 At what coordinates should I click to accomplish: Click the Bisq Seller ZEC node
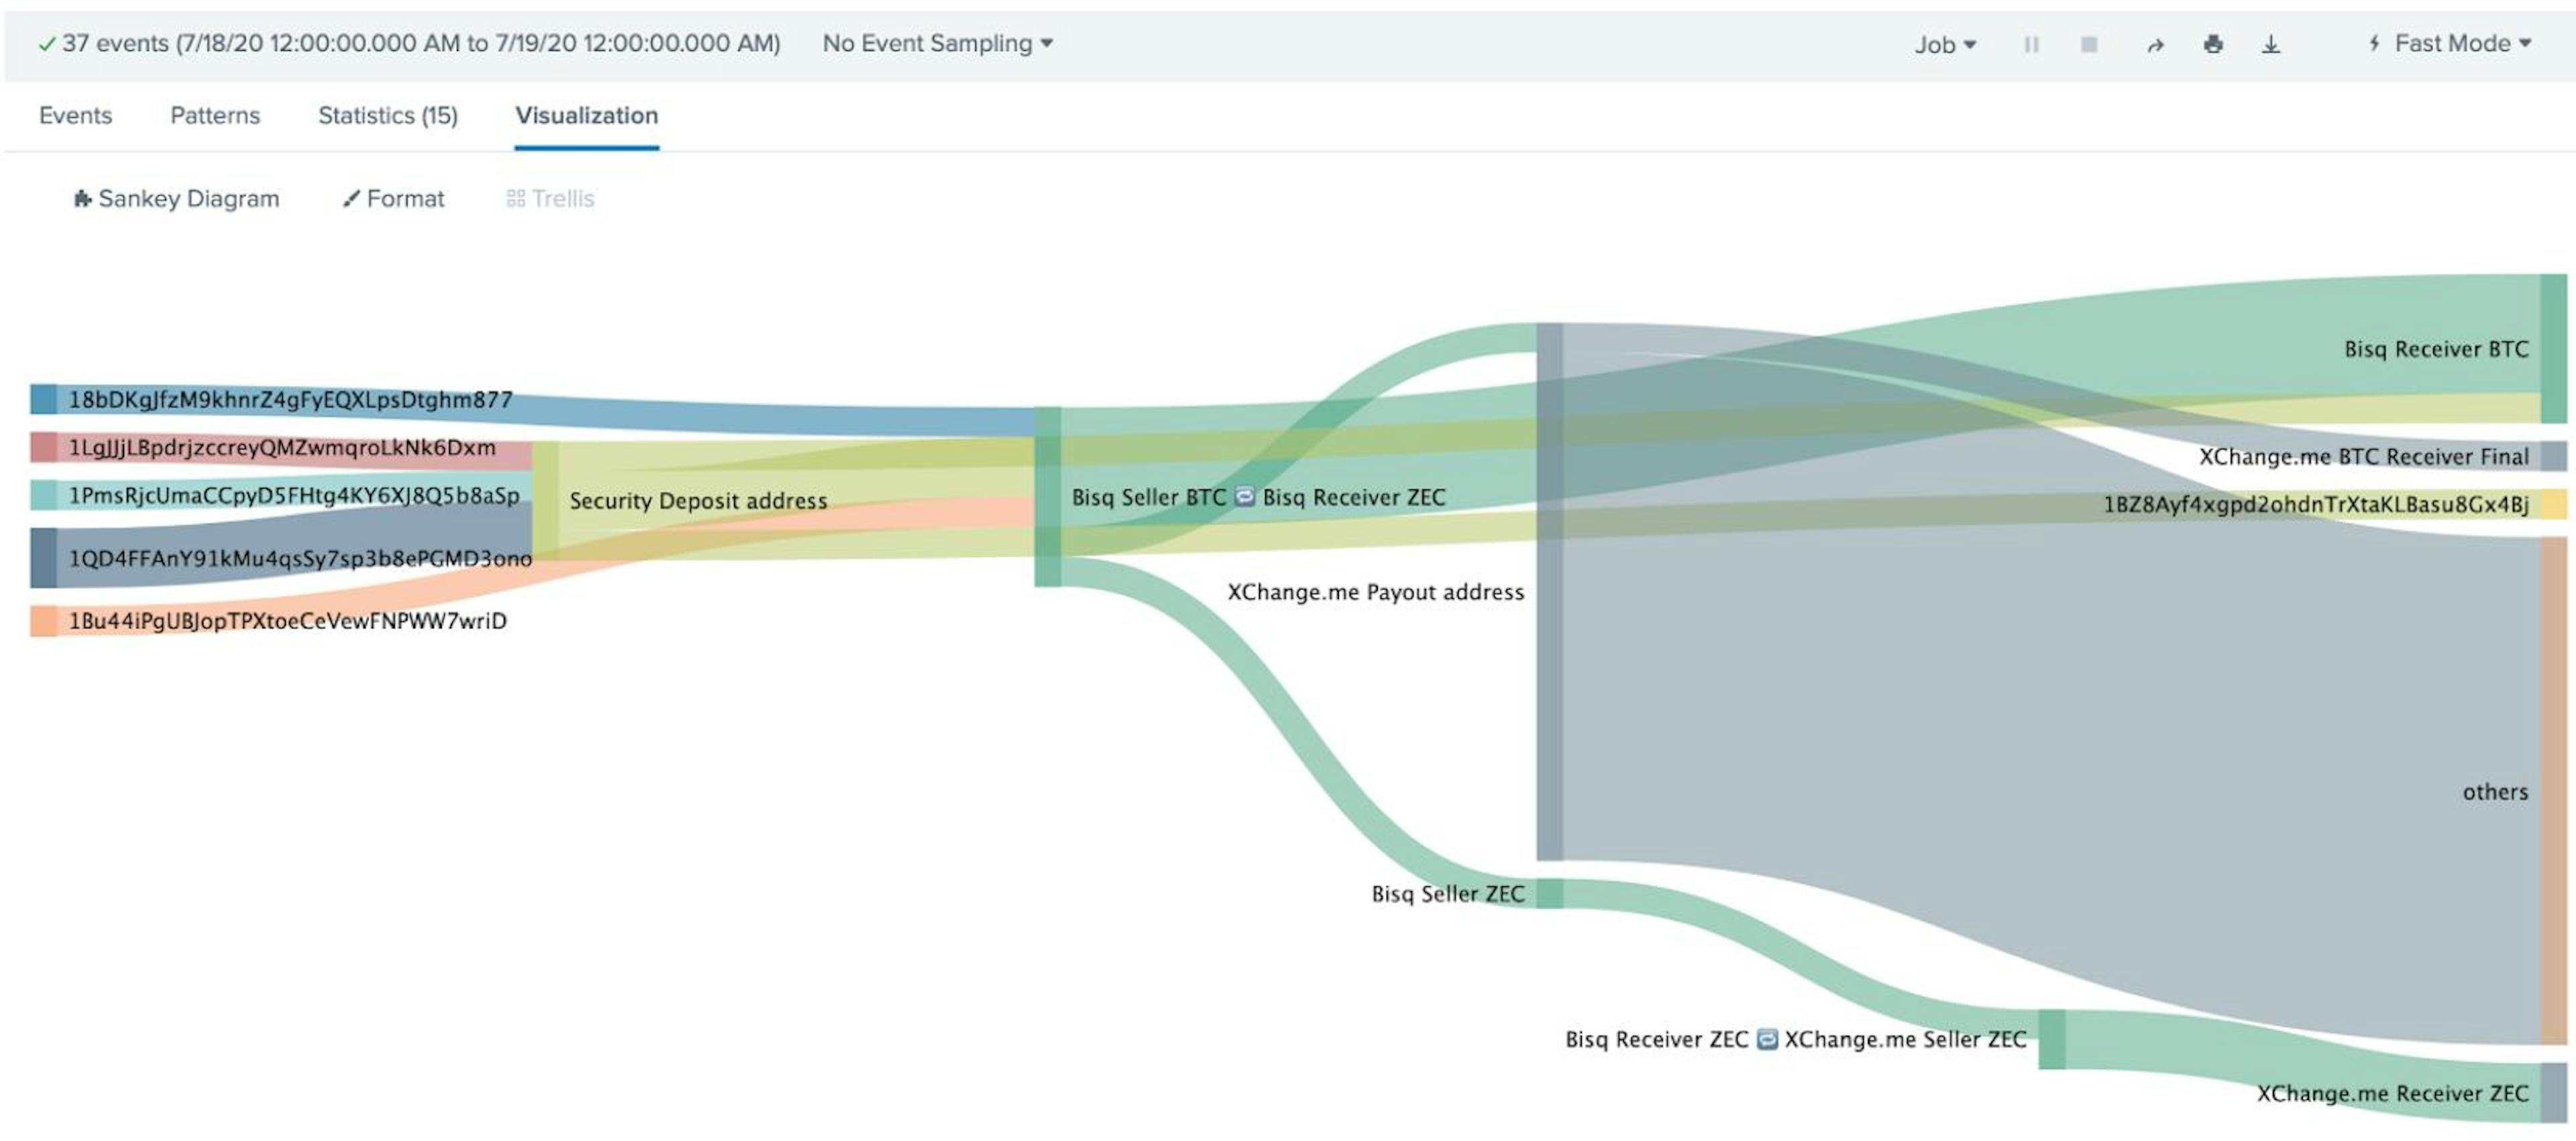tap(1549, 893)
